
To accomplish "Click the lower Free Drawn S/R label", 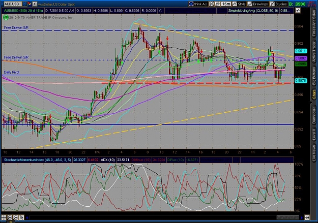I will [x=16, y=57].
